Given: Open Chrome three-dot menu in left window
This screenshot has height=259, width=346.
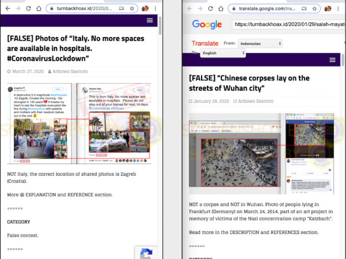Looking at the screenshot, I should coord(155,9).
